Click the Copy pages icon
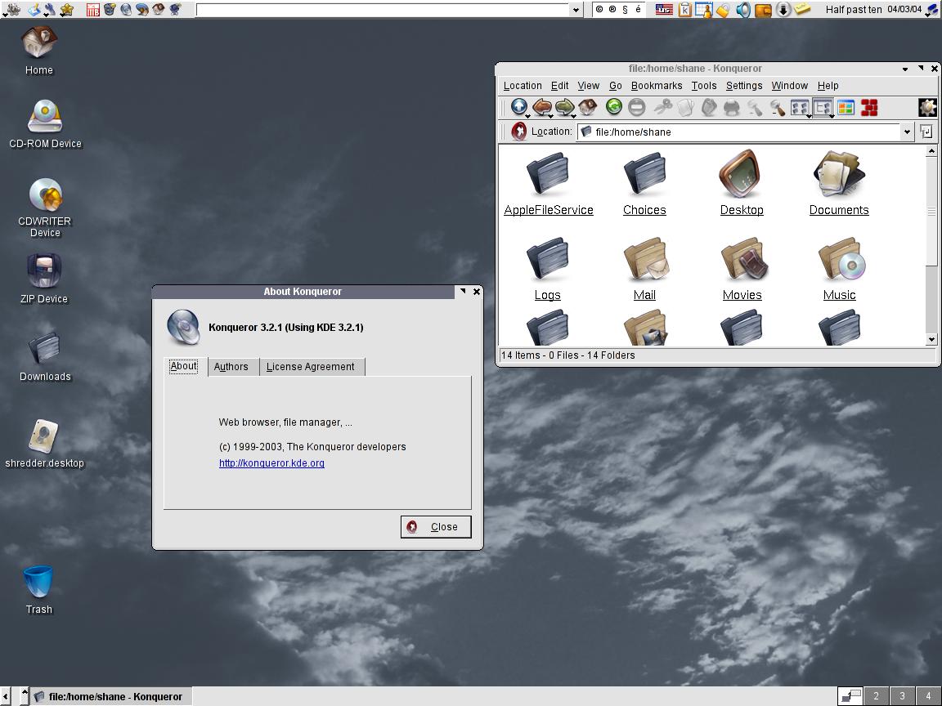Image resolution: width=942 pixels, height=706 pixels. tap(685, 108)
